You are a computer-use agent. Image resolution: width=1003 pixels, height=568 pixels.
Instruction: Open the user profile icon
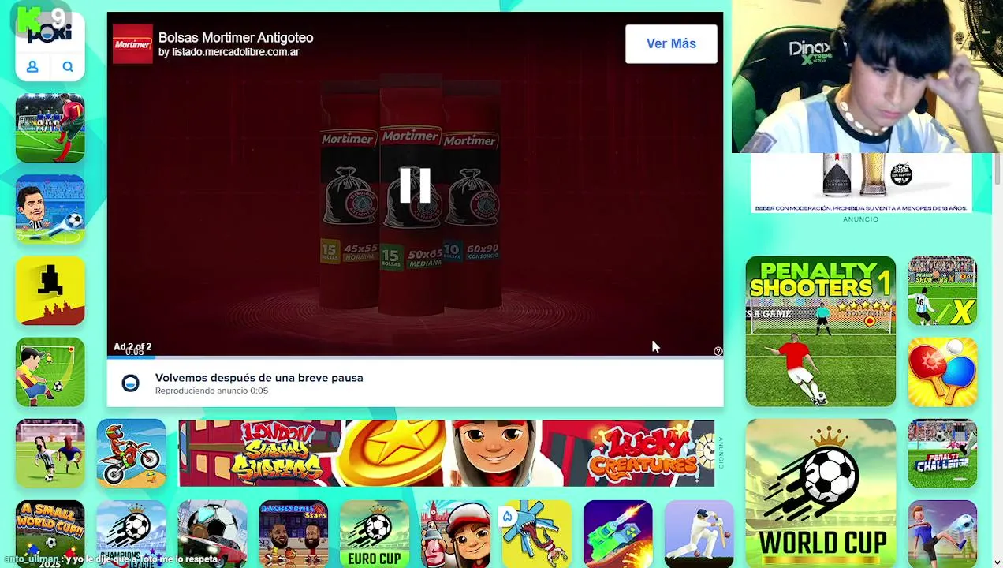tap(32, 67)
